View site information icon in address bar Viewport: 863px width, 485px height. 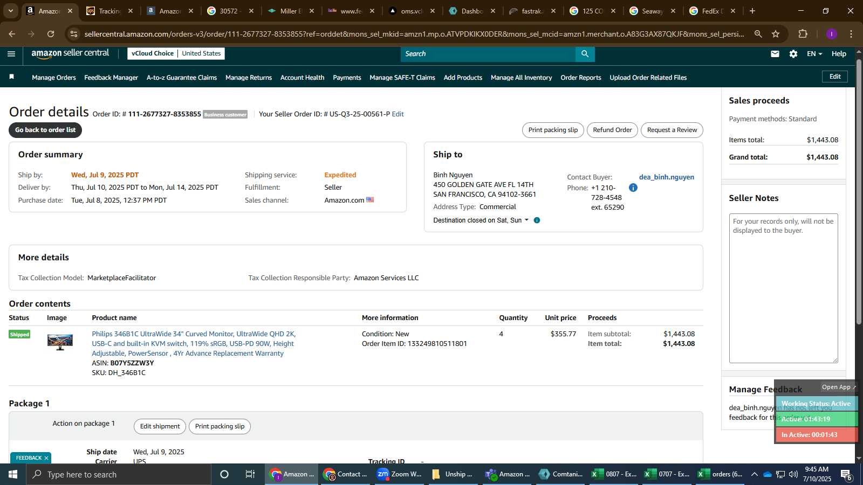74,34
